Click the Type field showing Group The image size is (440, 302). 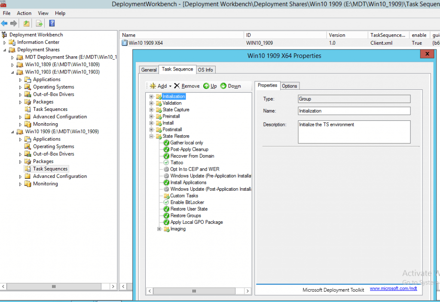(354, 99)
